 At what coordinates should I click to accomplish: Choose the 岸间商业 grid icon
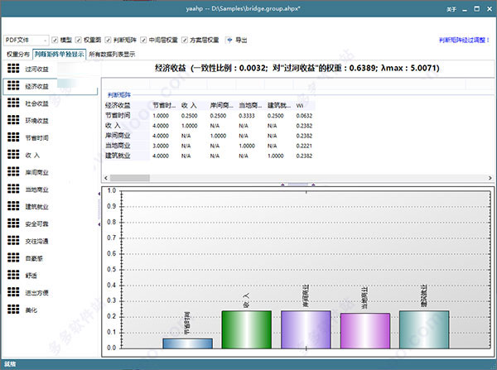[12, 172]
